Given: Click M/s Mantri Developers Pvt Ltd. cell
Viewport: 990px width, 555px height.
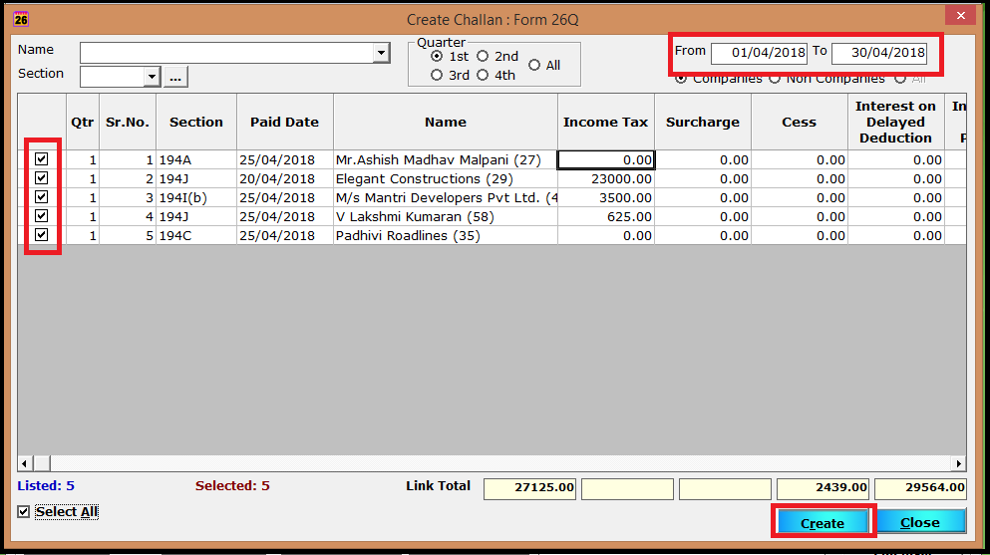Looking at the screenshot, I should 445,197.
